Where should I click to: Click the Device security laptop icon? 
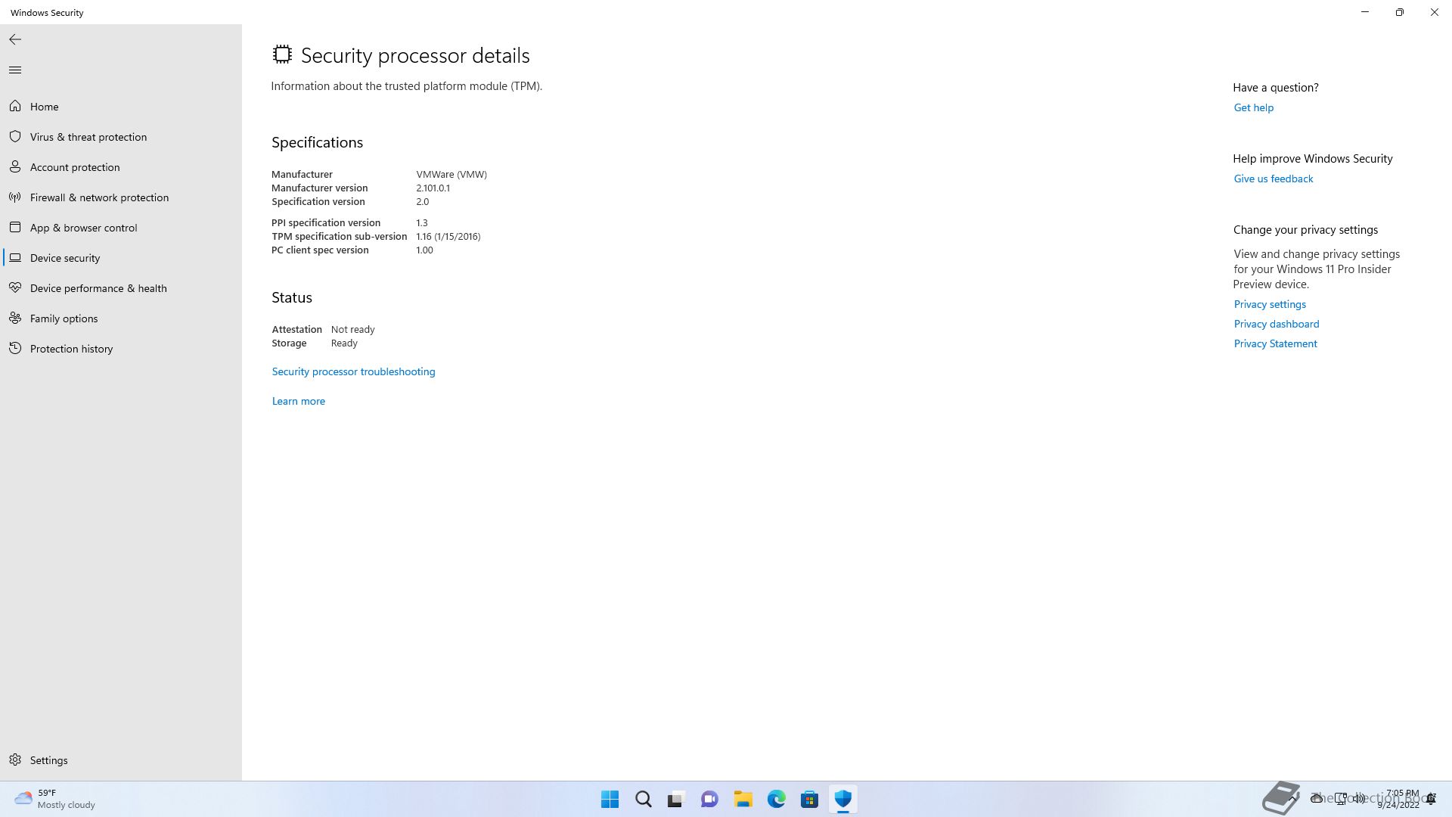(x=15, y=258)
